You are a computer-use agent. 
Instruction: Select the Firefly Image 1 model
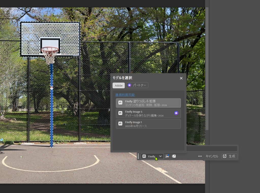pos(148,124)
